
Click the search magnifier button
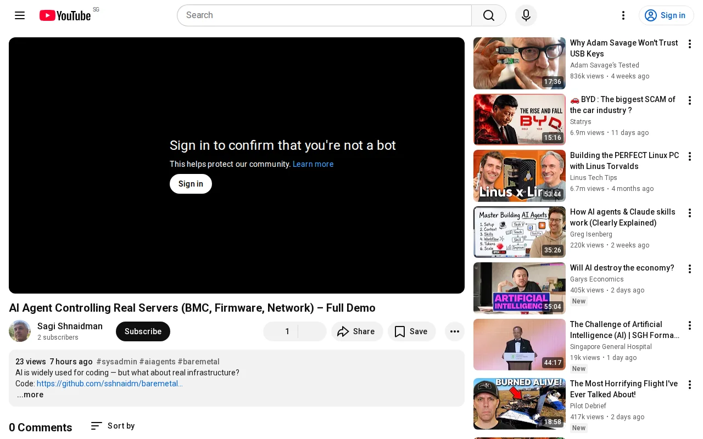(489, 15)
